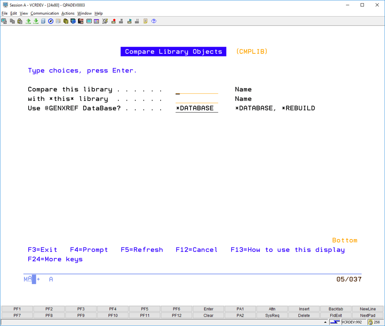Click the monitor-with-gears toolbar icon
Viewport: 385px width, 326px height.
[73, 21]
